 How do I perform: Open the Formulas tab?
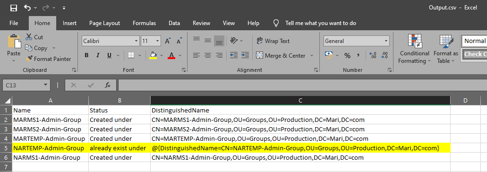coord(145,23)
